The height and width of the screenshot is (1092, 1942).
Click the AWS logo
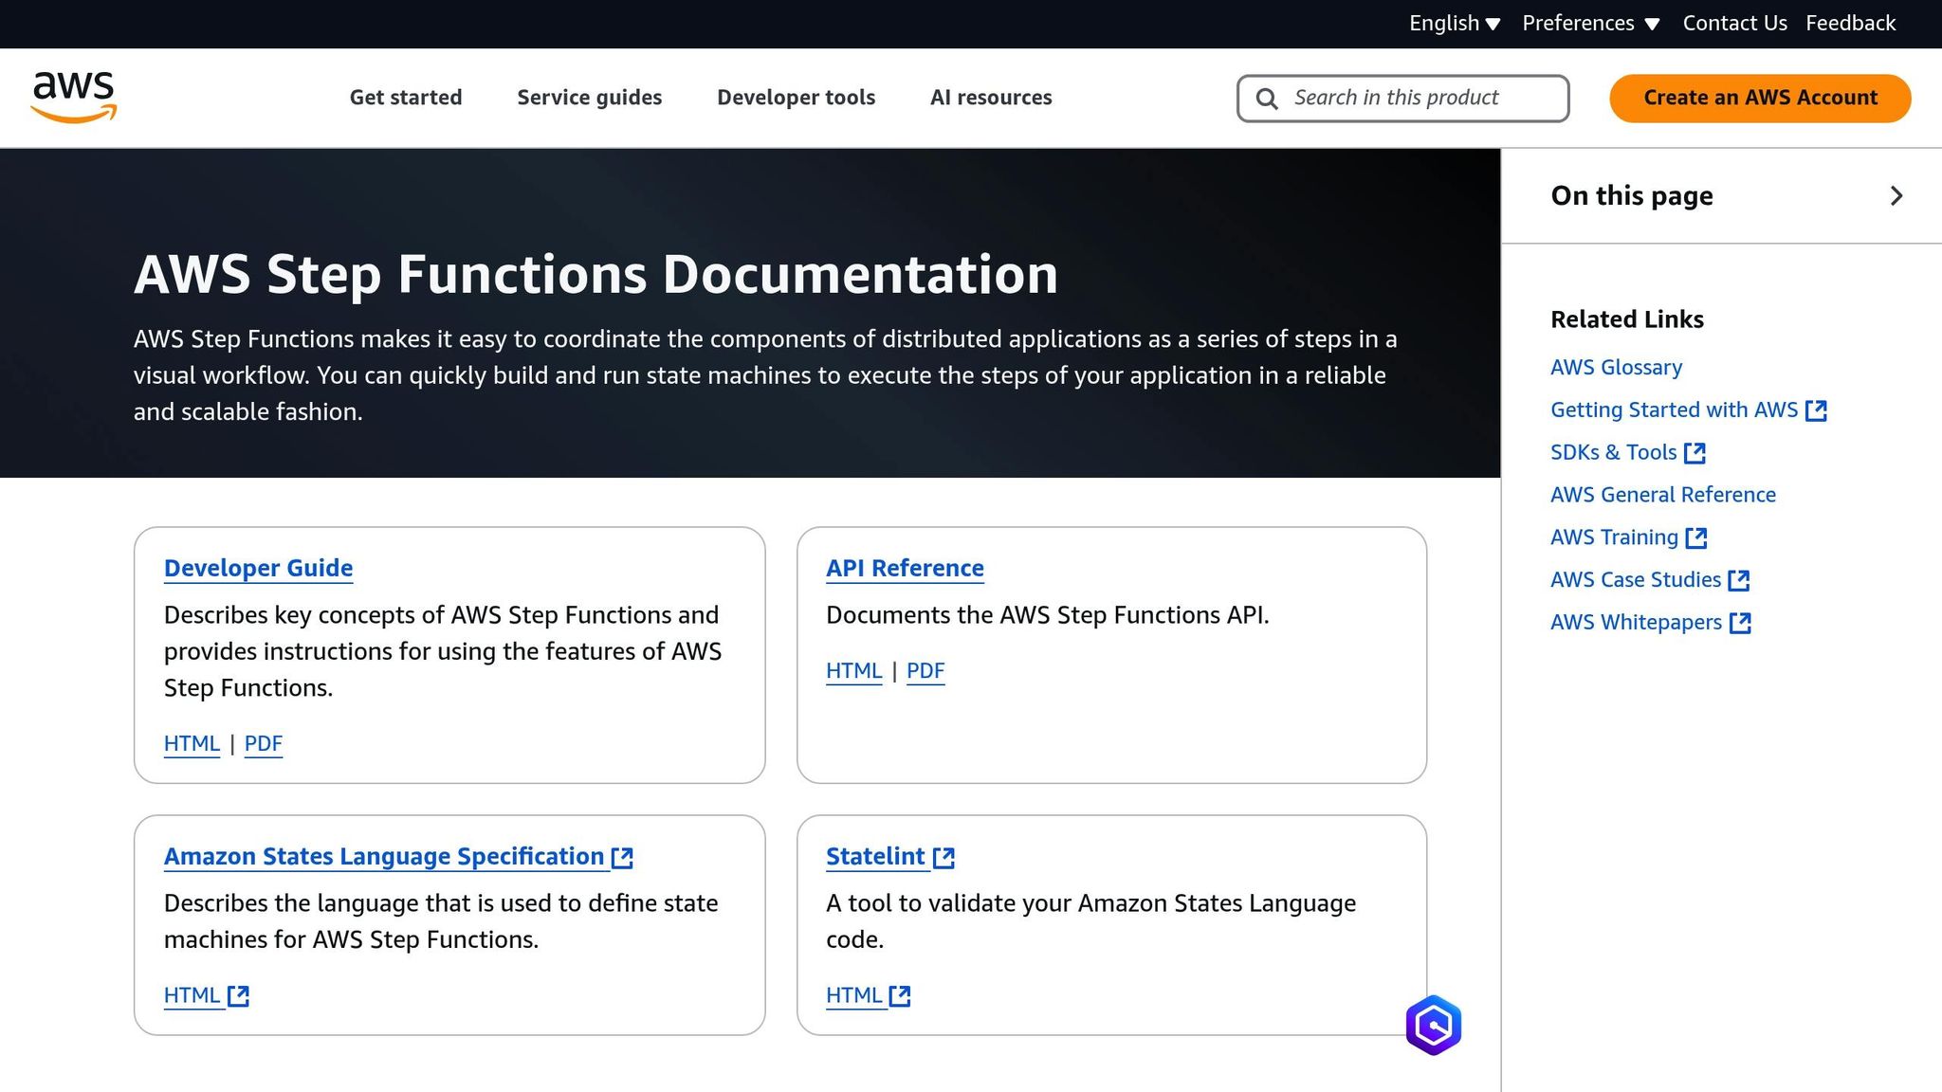click(75, 96)
